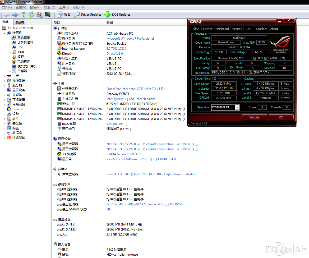Click the 设备 icon in the tree
The height and width of the screenshot is (258, 309).
tap(9, 114)
